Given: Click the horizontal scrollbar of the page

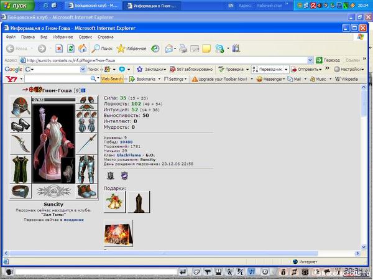Looking at the screenshot, I should pyautogui.click(x=163, y=253).
